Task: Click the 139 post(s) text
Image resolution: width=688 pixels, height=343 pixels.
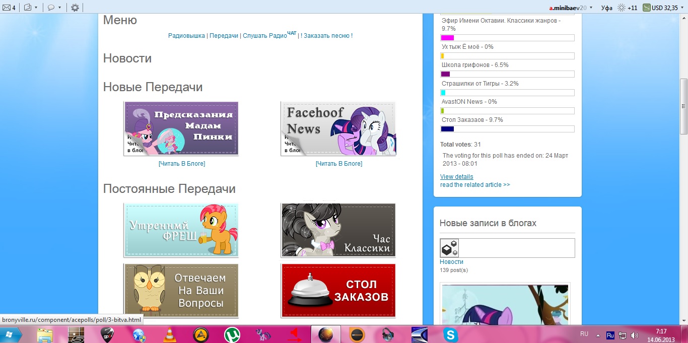Action: point(454,270)
